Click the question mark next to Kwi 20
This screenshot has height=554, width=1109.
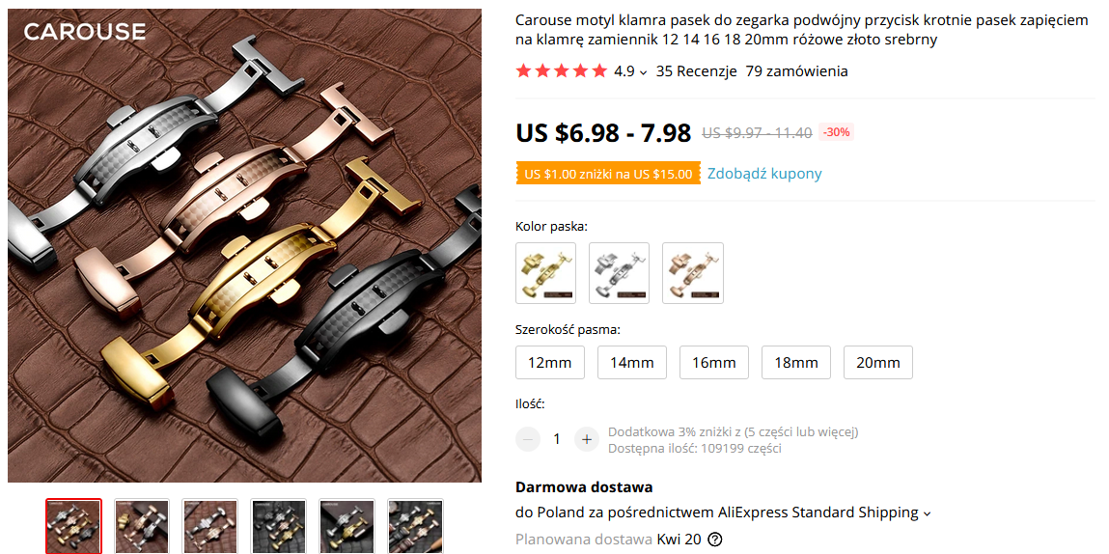[x=715, y=540]
